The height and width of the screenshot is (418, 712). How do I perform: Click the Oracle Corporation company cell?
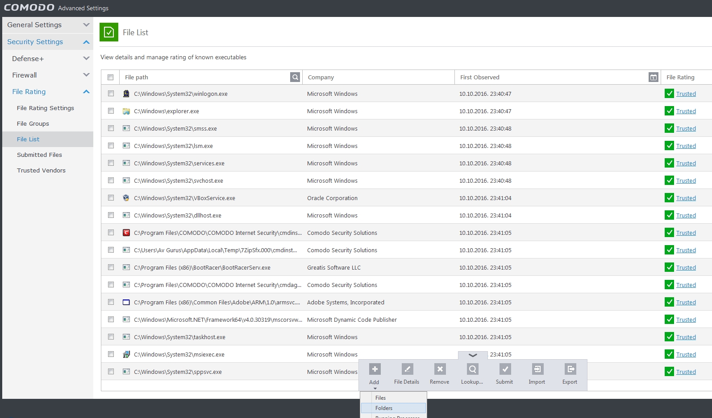(x=332, y=198)
